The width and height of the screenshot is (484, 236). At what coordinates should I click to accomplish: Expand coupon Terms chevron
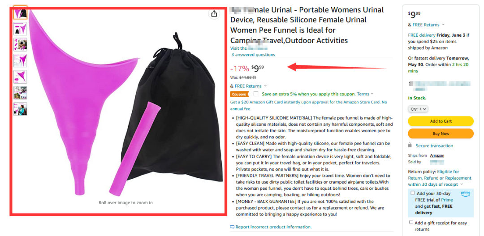(x=372, y=94)
